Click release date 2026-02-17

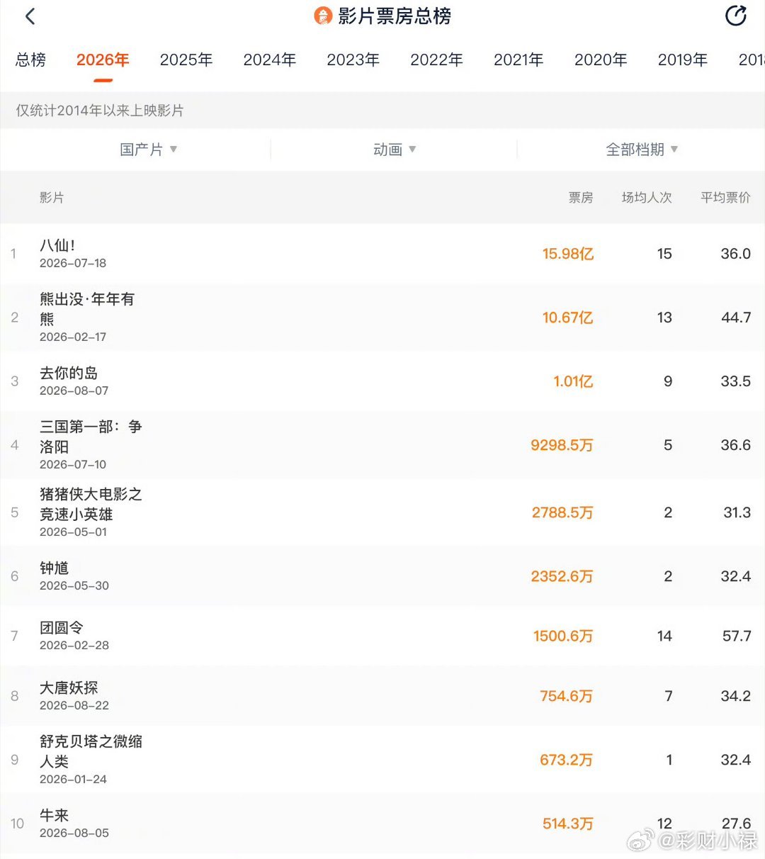pyautogui.click(x=73, y=337)
